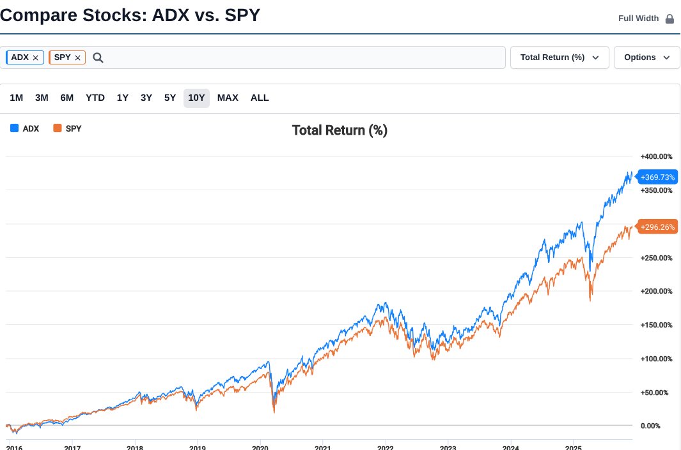
Task: Click the +100.00% axis label
Action: coord(656,359)
